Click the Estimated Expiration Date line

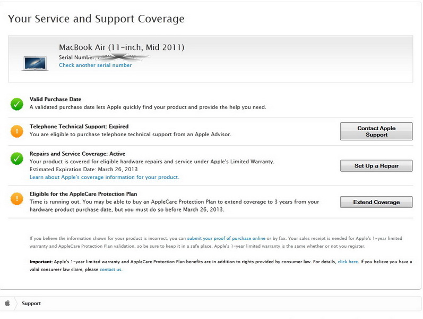[x=83, y=169]
